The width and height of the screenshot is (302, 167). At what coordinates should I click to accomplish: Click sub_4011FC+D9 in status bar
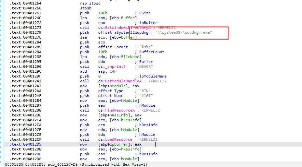62,164
